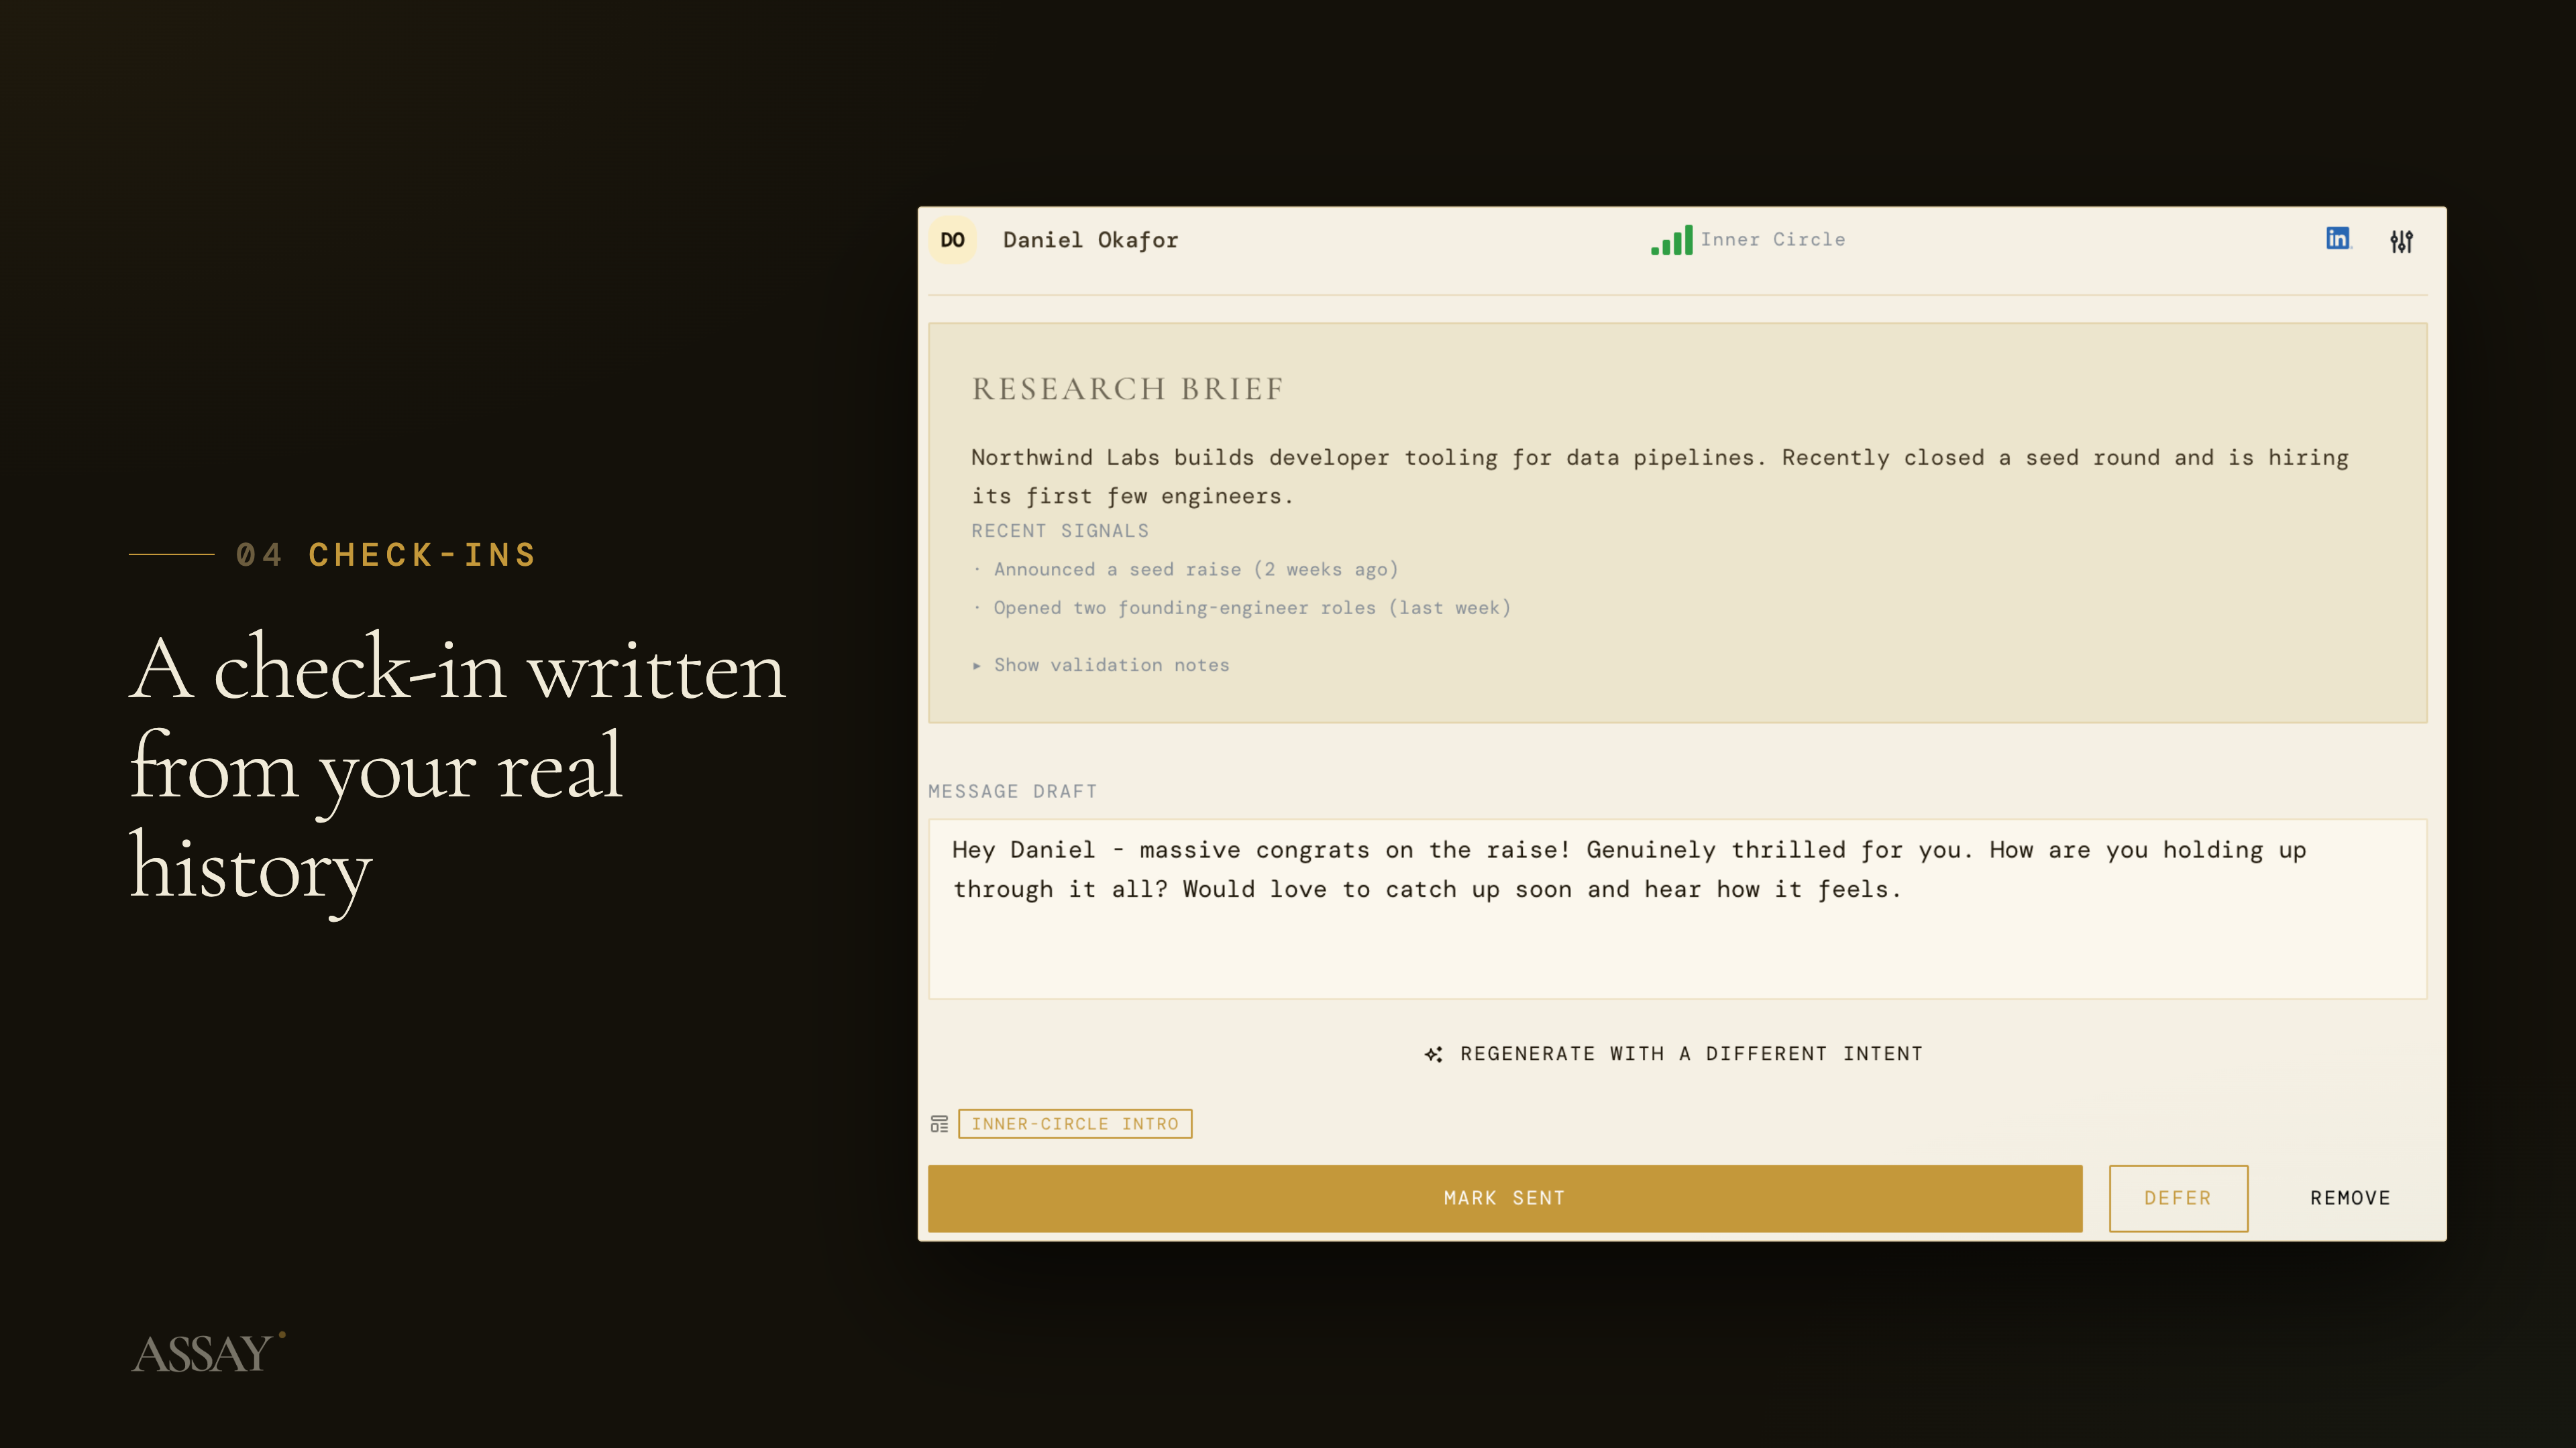Screen dimensions: 2576x1448
Task: Click the 04 Check-ins section label
Action: tap(386, 554)
